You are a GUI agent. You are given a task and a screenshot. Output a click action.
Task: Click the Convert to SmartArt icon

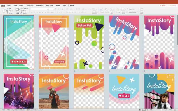94,10
